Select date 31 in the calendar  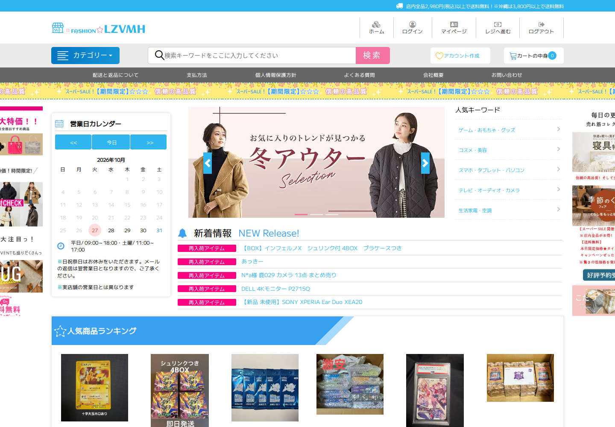click(159, 230)
